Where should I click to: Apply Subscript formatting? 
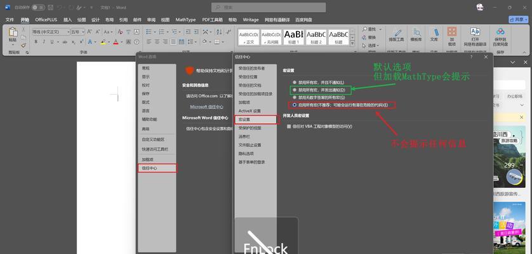(73, 42)
